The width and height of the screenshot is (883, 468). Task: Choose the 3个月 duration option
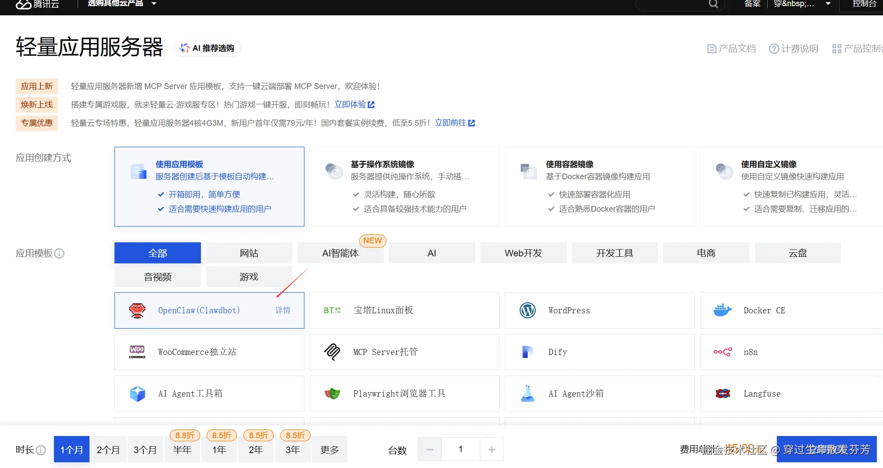coord(145,449)
